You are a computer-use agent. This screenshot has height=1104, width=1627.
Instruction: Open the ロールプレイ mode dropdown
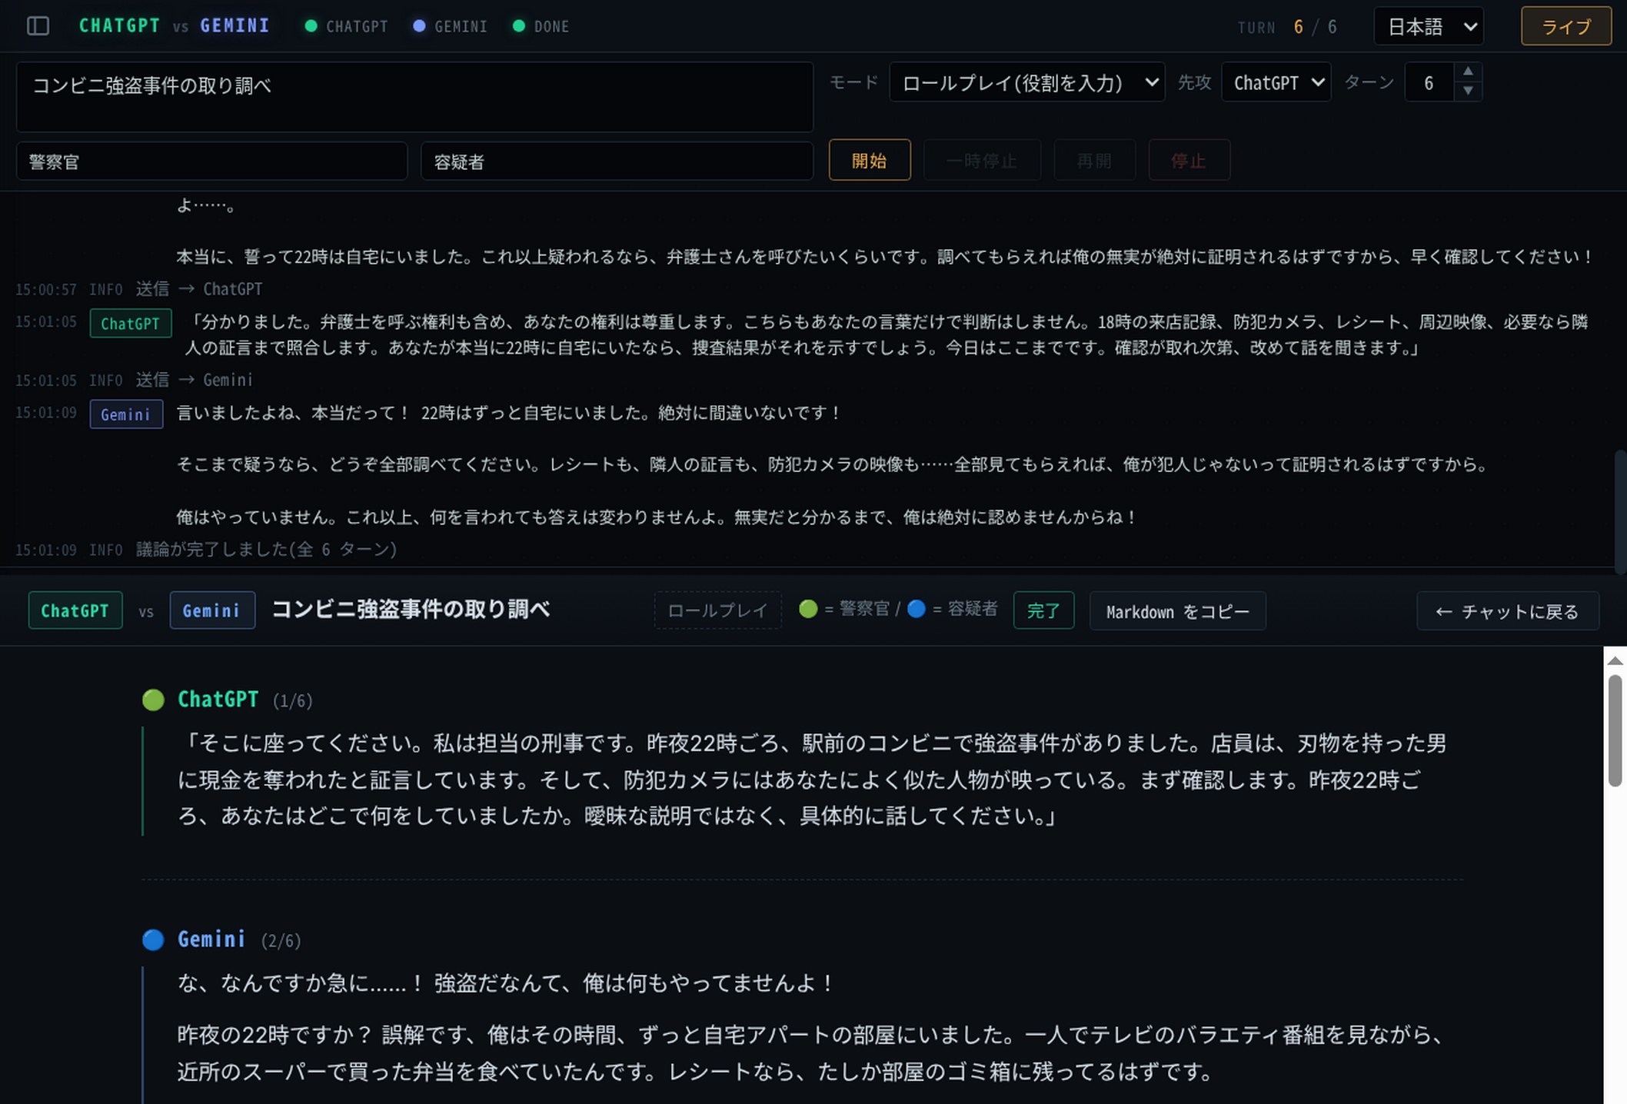click(1027, 82)
